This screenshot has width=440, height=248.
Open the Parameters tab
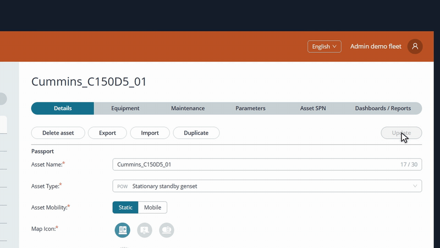(250, 108)
